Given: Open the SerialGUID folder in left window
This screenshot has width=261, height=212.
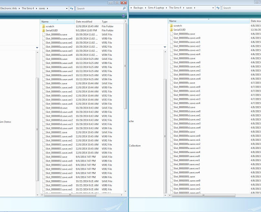Looking at the screenshot, I should coord(52,31).
